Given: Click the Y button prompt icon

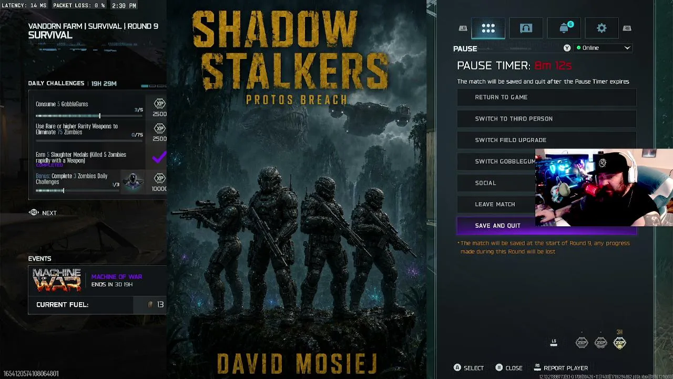Looking at the screenshot, I should pos(567,48).
